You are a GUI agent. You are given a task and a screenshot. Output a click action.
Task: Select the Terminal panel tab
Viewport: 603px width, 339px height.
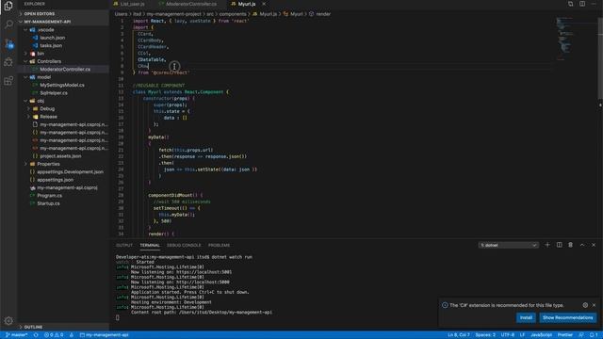click(x=150, y=245)
